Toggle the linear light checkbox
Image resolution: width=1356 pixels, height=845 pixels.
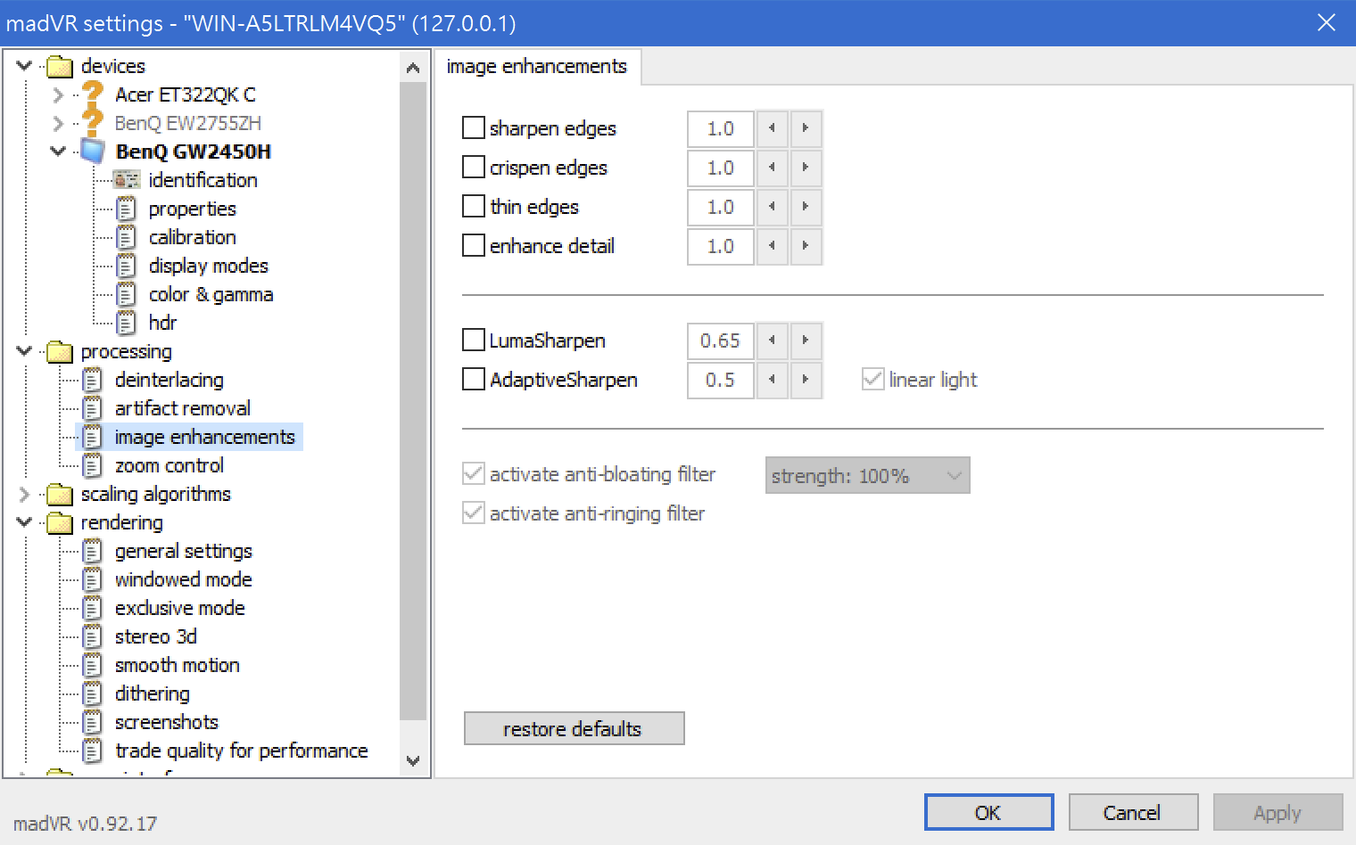click(x=873, y=379)
